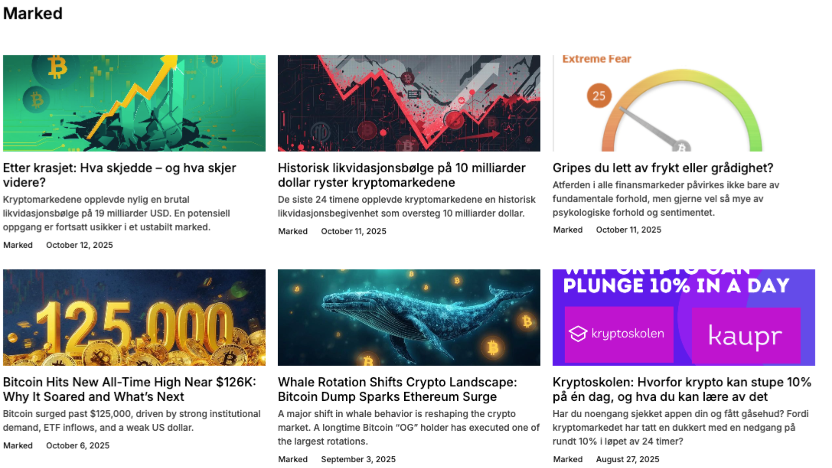
Task: Click Marked tag beside October 6, 2025
Action: click(18, 445)
